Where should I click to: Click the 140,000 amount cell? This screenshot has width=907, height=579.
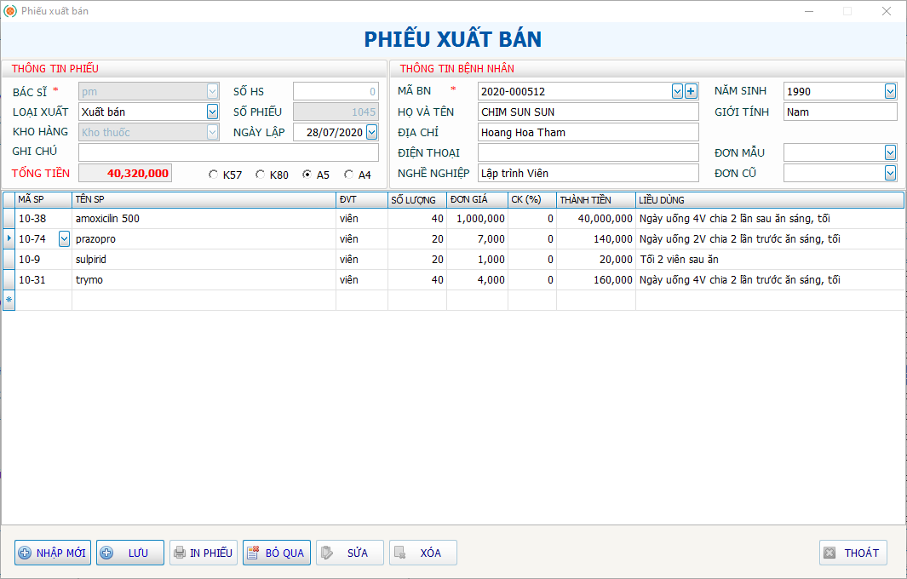596,239
